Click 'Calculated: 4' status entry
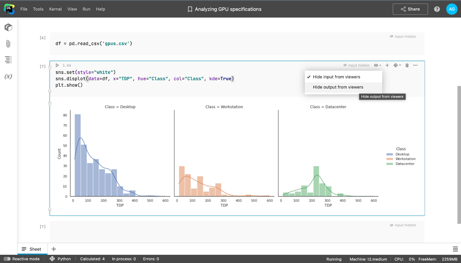This screenshot has height=263, width=461. pos(92,259)
